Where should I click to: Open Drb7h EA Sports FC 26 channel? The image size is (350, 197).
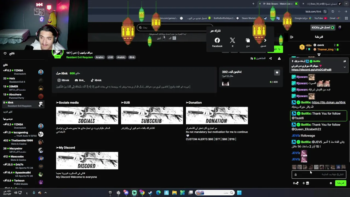(23, 166)
